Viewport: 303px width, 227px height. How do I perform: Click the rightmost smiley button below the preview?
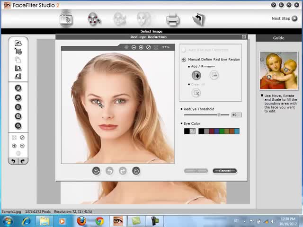click(x=136, y=171)
